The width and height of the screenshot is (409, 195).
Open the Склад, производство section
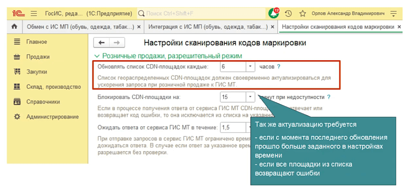pos(54,87)
